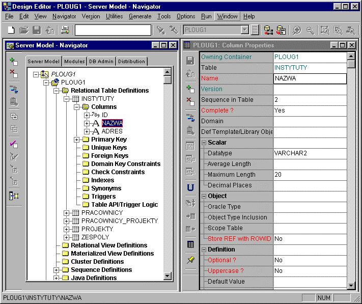
Task: Select the Triggers folder in tree
Action: (x=103, y=197)
